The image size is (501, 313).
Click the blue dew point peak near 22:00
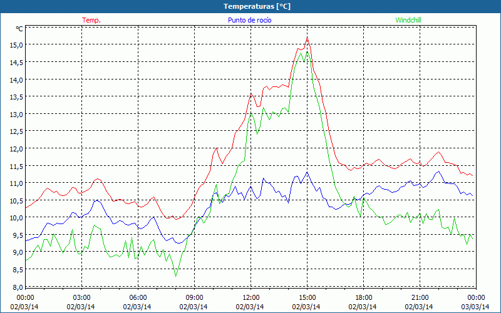(x=439, y=171)
